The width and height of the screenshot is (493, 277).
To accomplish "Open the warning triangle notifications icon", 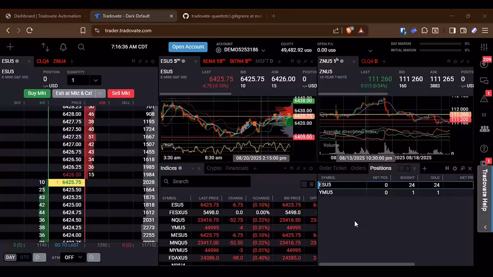I will (x=484, y=98).
